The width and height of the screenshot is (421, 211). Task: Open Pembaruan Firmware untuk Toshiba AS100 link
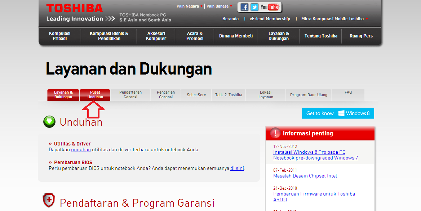[314, 197]
